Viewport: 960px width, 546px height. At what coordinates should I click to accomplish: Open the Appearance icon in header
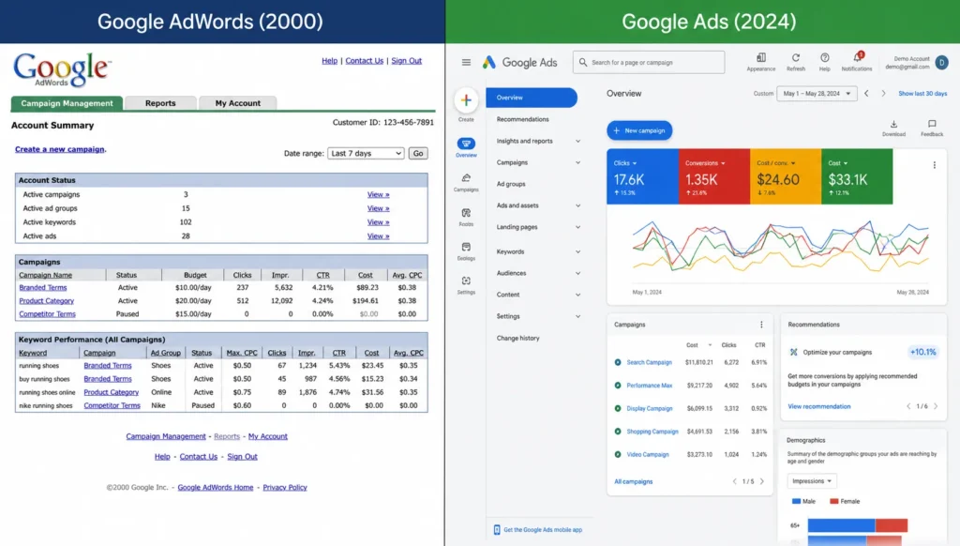click(x=761, y=57)
